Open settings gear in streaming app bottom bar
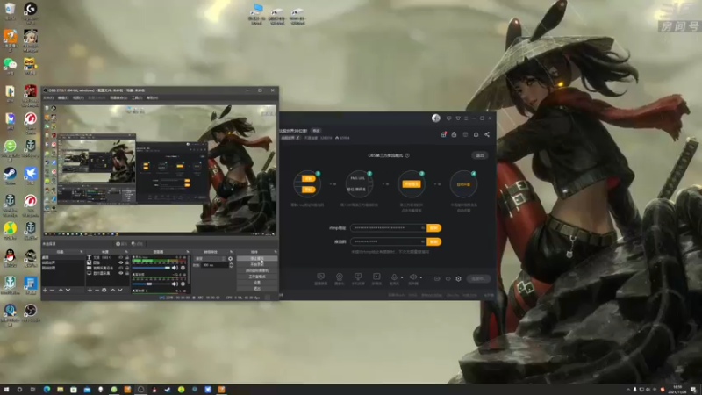702x395 pixels. (458, 278)
